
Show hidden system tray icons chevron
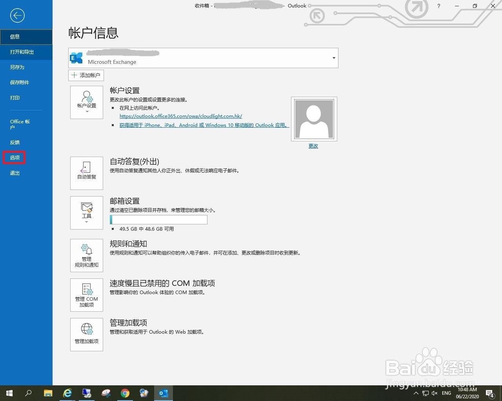416,393
